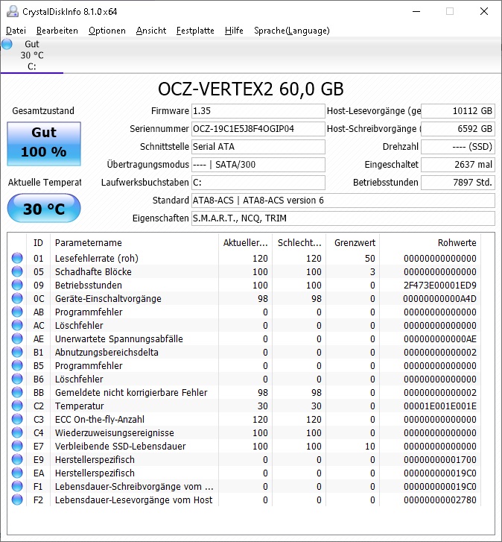
Task: Click the Grenzwert column header
Action: 353,242
